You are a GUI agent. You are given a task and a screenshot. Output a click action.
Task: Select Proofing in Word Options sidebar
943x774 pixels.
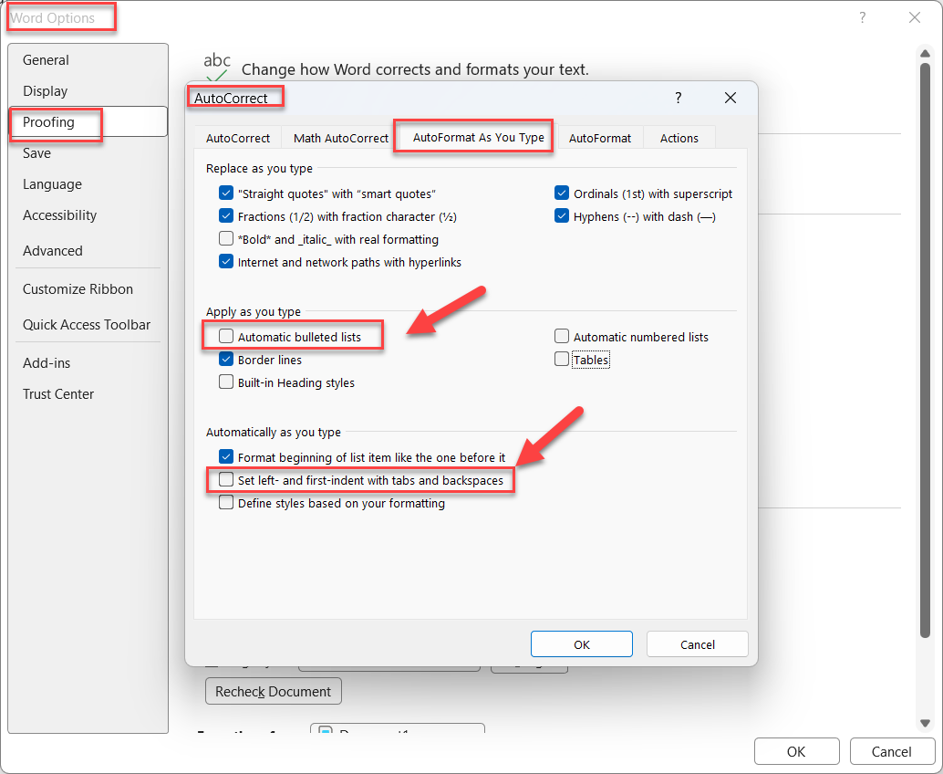88,122
